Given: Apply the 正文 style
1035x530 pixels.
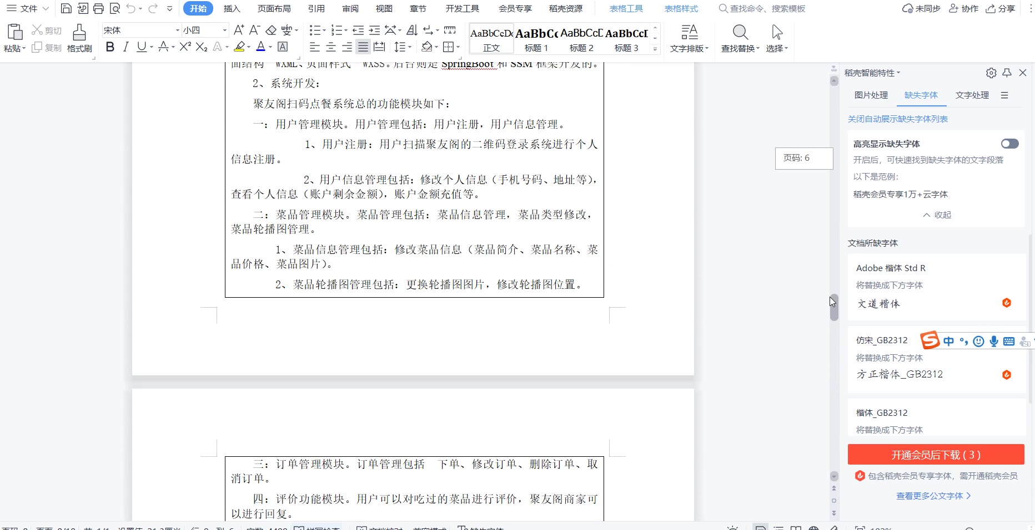Looking at the screenshot, I should [491, 38].
